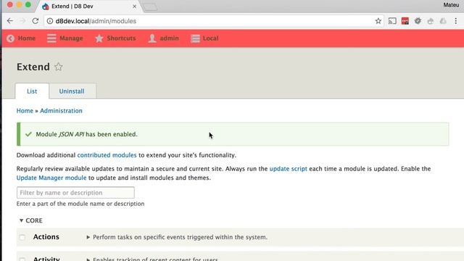464x261 pixels.
Task: Click the Actions module name
Action: (46, 237)
